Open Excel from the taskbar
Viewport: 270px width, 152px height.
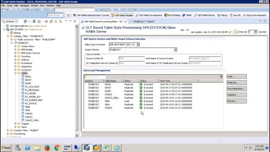107,148
